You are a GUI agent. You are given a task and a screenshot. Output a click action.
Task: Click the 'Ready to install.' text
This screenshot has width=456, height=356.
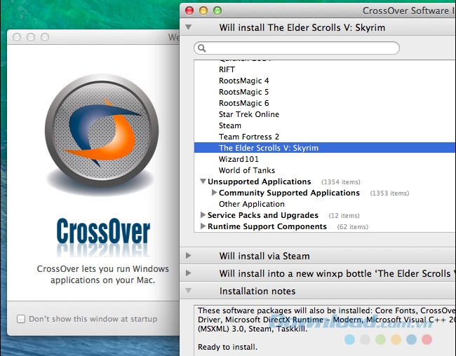[227, 347]
